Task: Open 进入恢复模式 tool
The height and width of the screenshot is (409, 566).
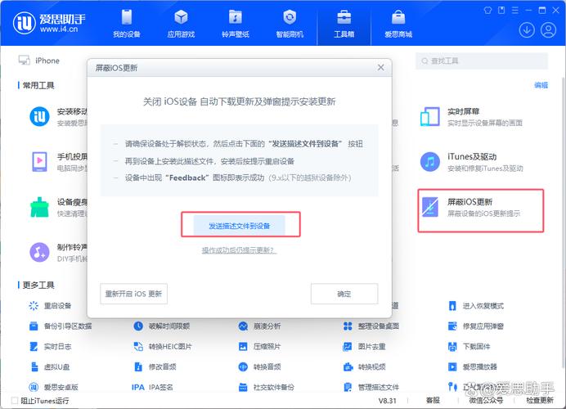Action: [x=475, y=306]
